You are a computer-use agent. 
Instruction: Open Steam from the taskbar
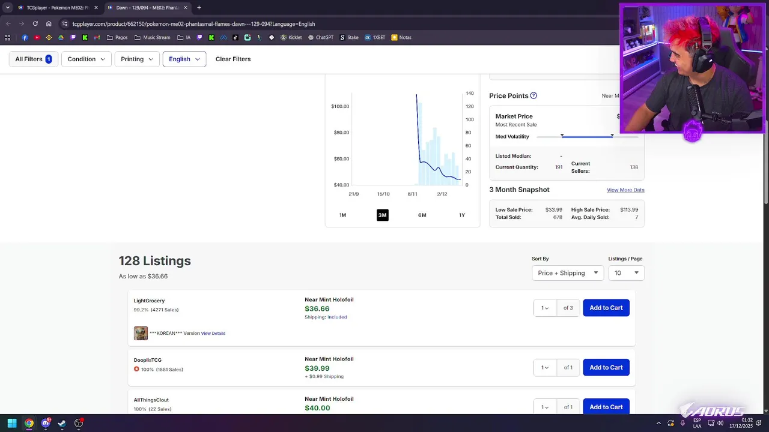click(x=62, y=423)
